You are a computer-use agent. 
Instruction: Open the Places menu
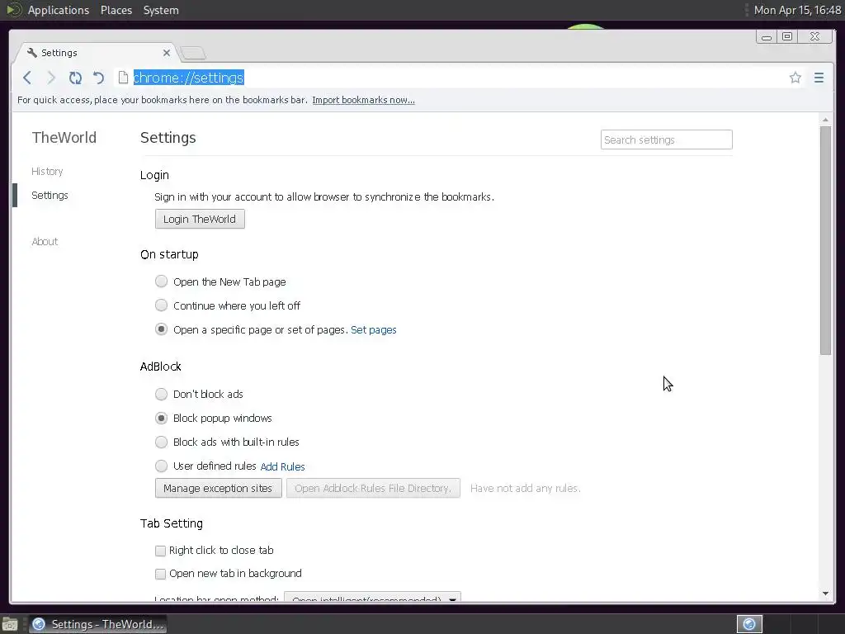click(116, 10)
